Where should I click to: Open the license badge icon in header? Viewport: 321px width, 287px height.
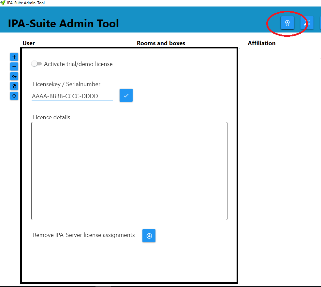point(287,23)
